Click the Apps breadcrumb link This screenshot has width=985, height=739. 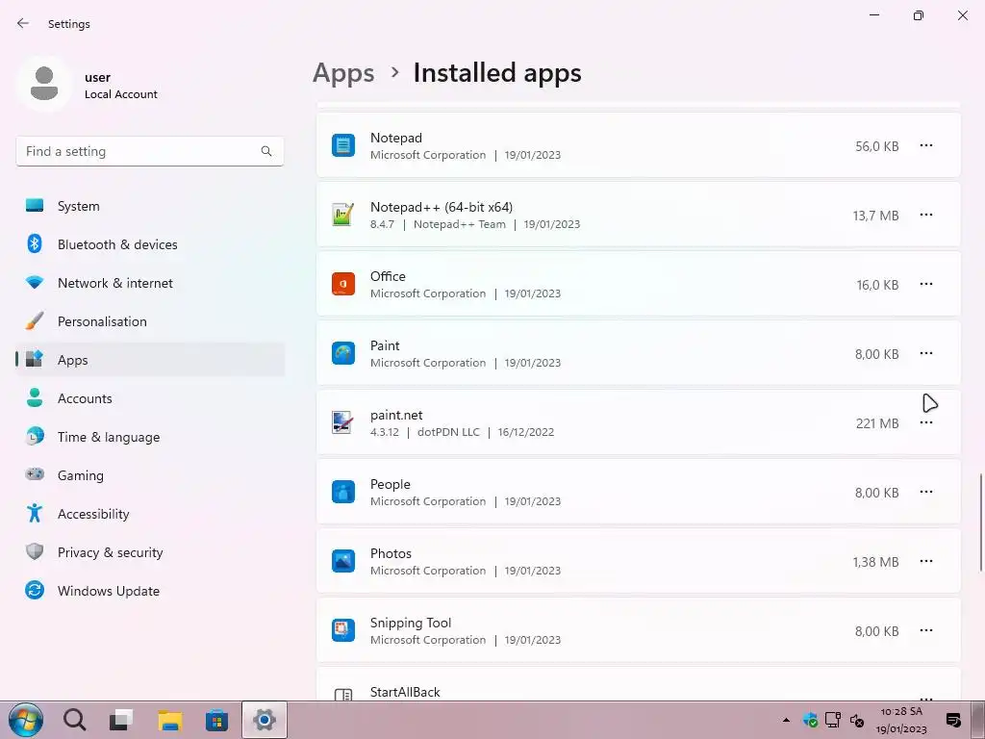[343, 73]
